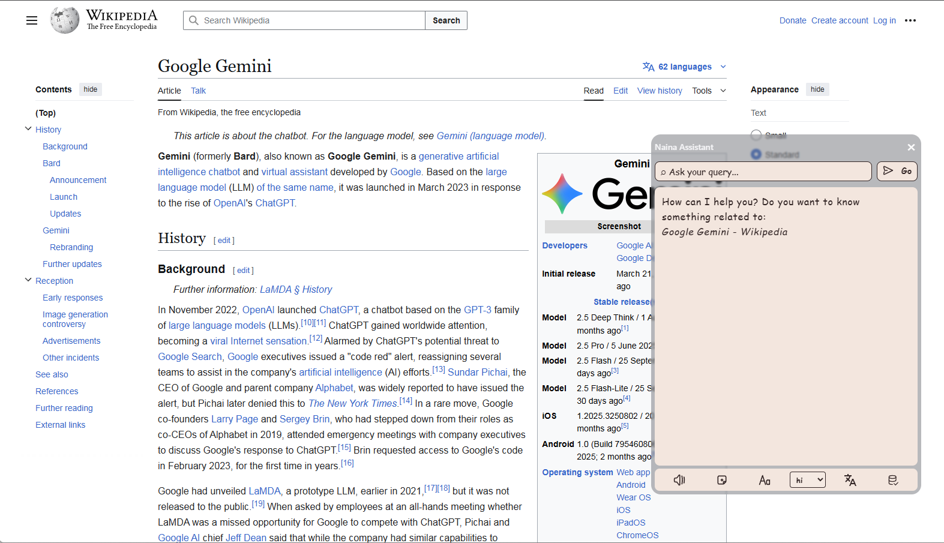Open The New York Times link
Image resolution: width=944 pixels, height=543 pixels.
click(353, 403)
